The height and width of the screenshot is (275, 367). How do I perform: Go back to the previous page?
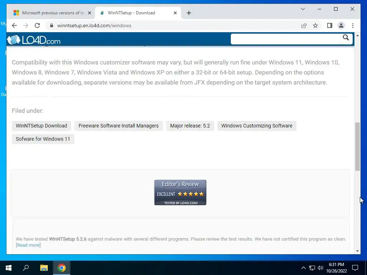14,25
